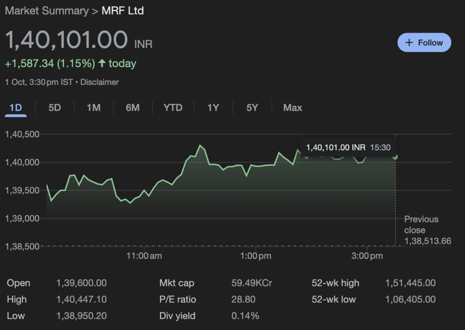Click the green up arrow beside today

coord(102,63)
